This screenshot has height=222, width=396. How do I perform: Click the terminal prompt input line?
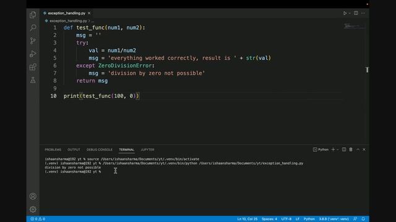click(x=73, y=171)
